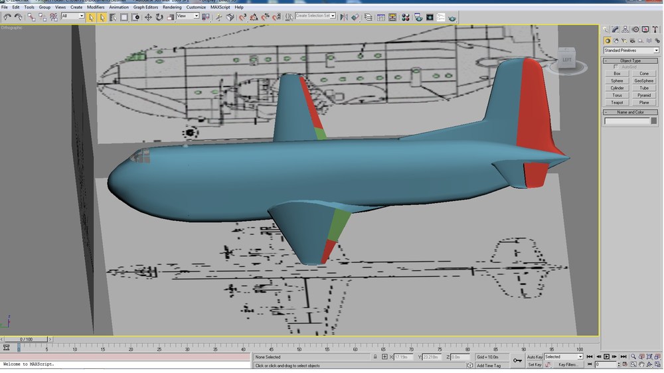This screenshot has height=373, width=664.
Task: Click the Undo arrow icon
Action: (x=7, y=17)
